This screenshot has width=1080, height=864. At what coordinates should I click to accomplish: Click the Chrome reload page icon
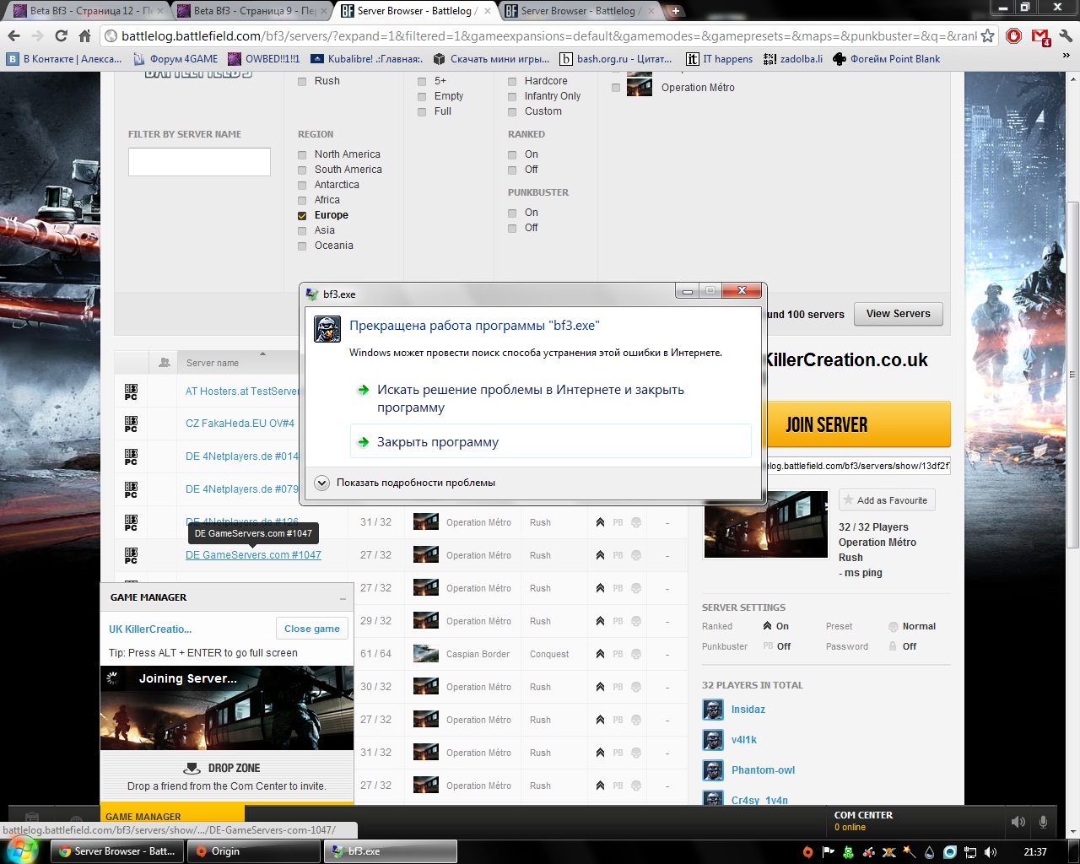[x=61, y=35]
